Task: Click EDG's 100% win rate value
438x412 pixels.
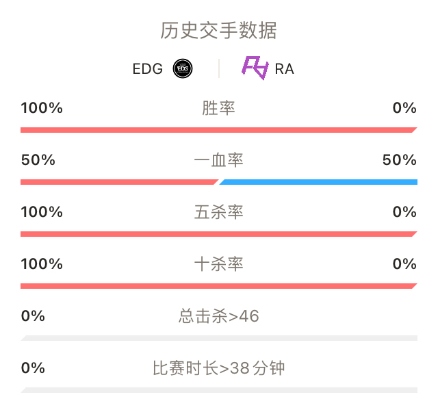Action: tap(42, 108)
